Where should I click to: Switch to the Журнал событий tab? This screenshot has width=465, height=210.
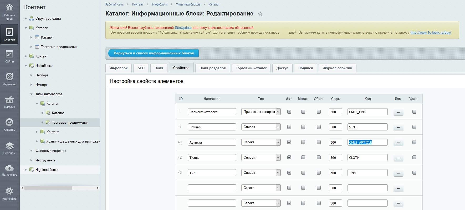pos(338,68)
